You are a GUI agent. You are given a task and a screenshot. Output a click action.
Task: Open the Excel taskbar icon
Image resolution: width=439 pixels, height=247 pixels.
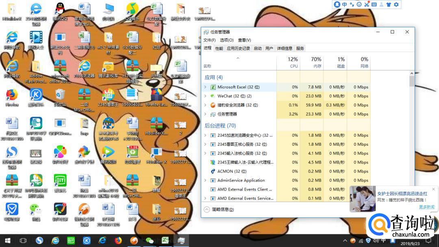click(x=165, y=240)
